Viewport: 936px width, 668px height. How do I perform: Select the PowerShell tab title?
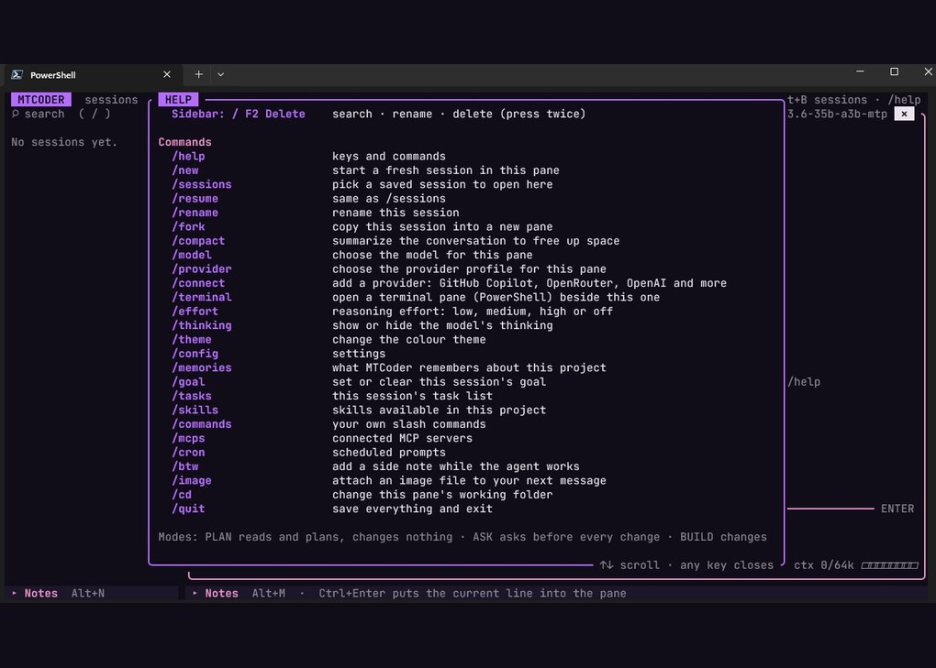tap(53, 75)
